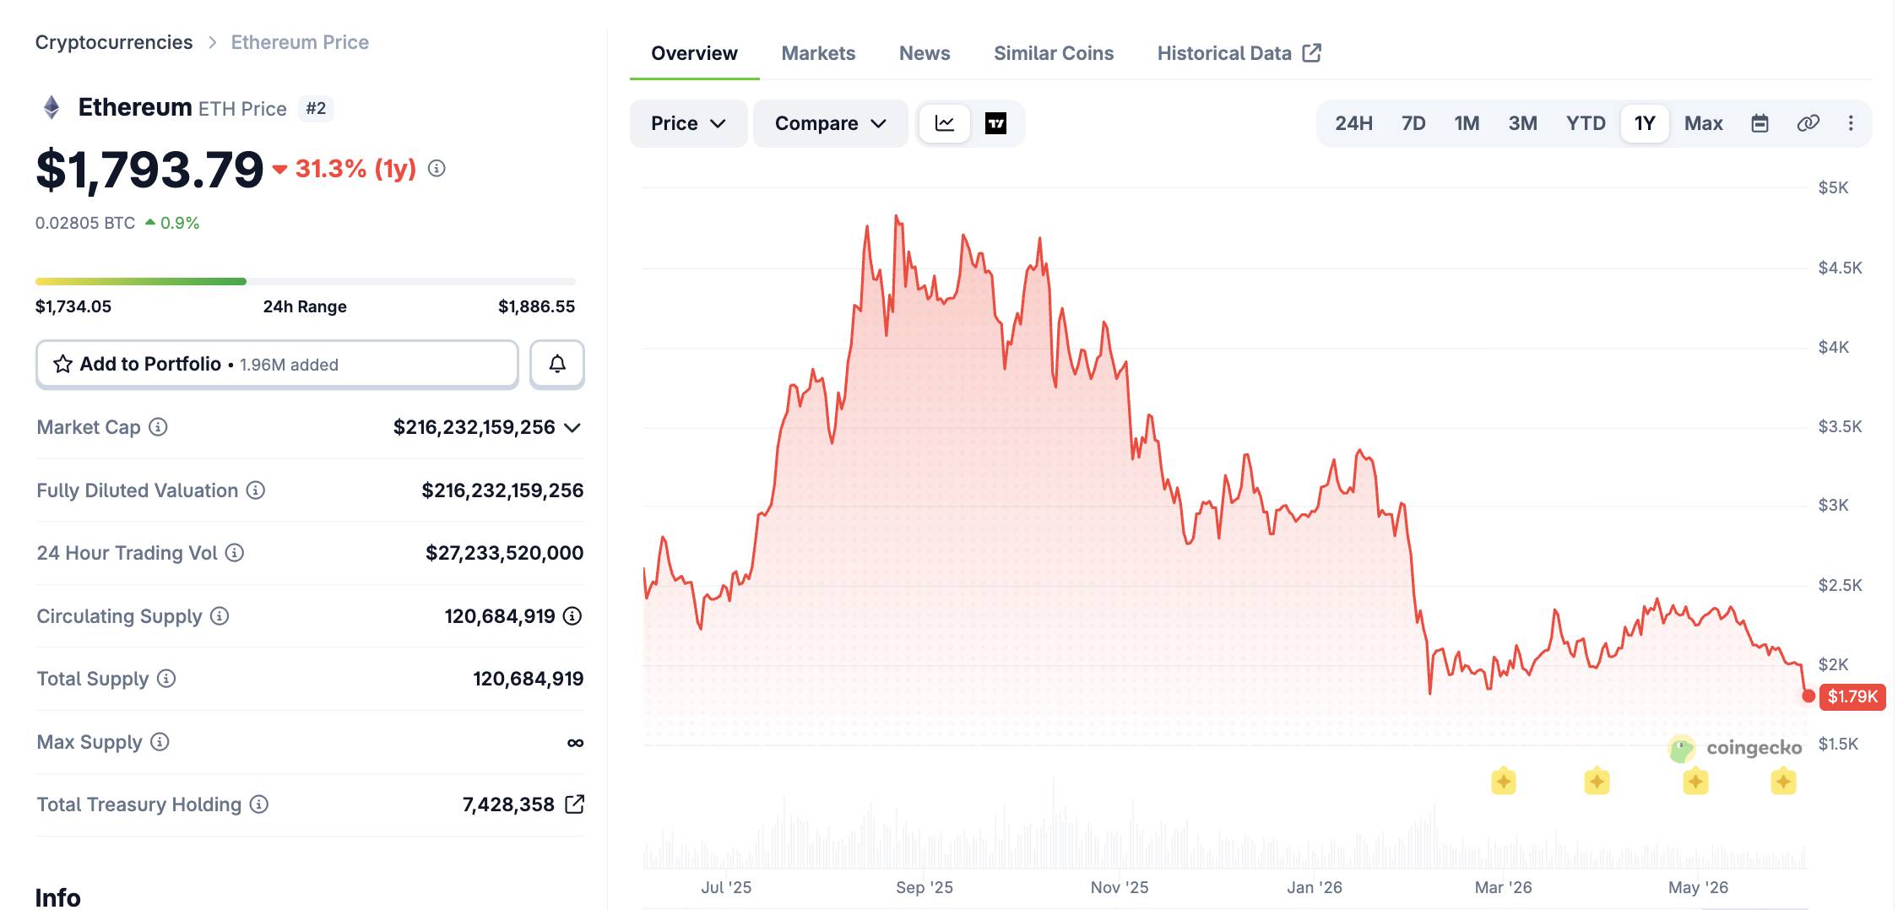Click the Total Supply info icon
The width and height of the screenshot is (1898, 910).
click(166, 678)
